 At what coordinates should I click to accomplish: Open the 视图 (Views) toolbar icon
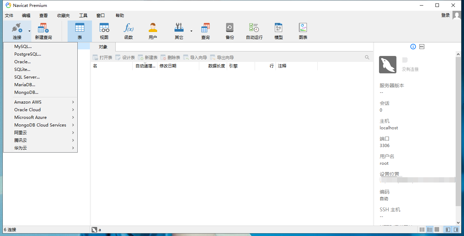104,31
